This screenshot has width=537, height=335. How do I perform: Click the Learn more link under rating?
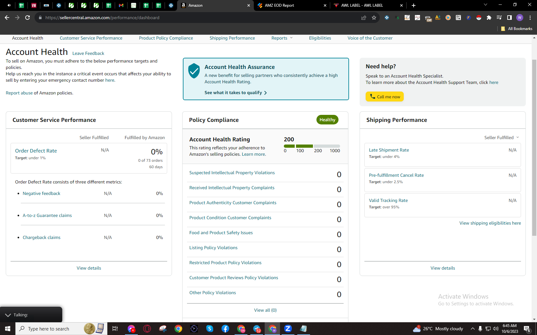253,154
